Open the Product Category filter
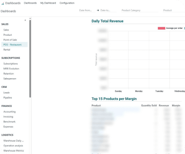Screen dimensions: 185x154 click(140, 10)
